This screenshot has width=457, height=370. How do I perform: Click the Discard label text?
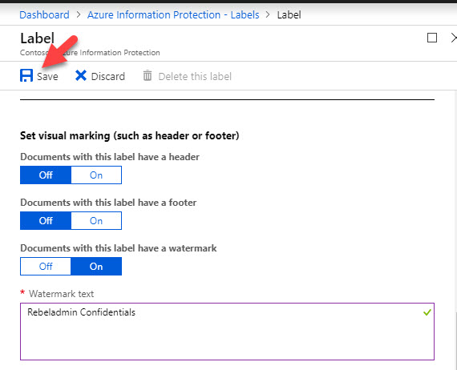click(x=108, y=77)
